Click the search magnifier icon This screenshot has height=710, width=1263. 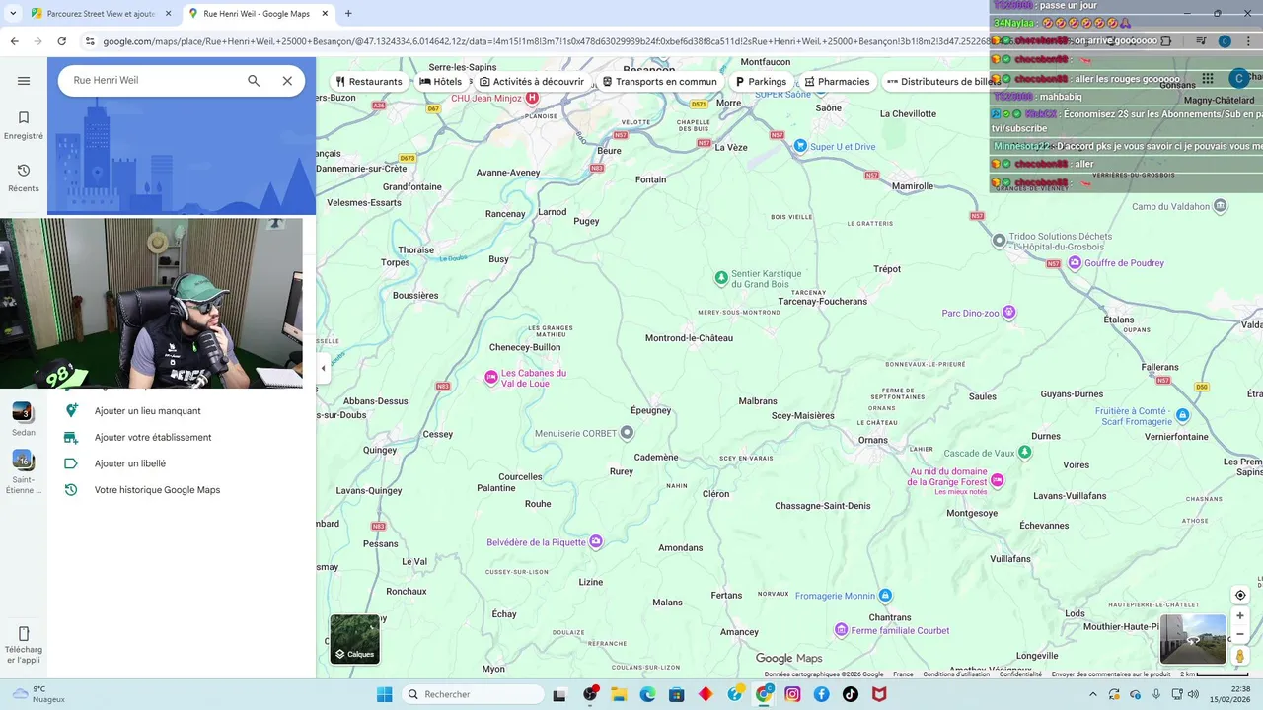tap(254, 81)
